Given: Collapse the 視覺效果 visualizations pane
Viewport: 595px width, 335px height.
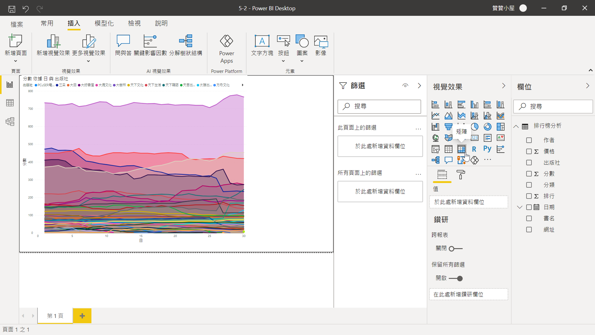Looking at the screenshot, I should pos(504,86).
